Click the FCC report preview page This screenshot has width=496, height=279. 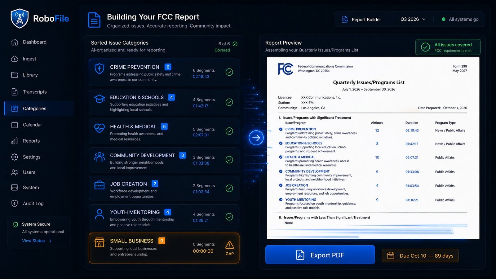(373, 148)
